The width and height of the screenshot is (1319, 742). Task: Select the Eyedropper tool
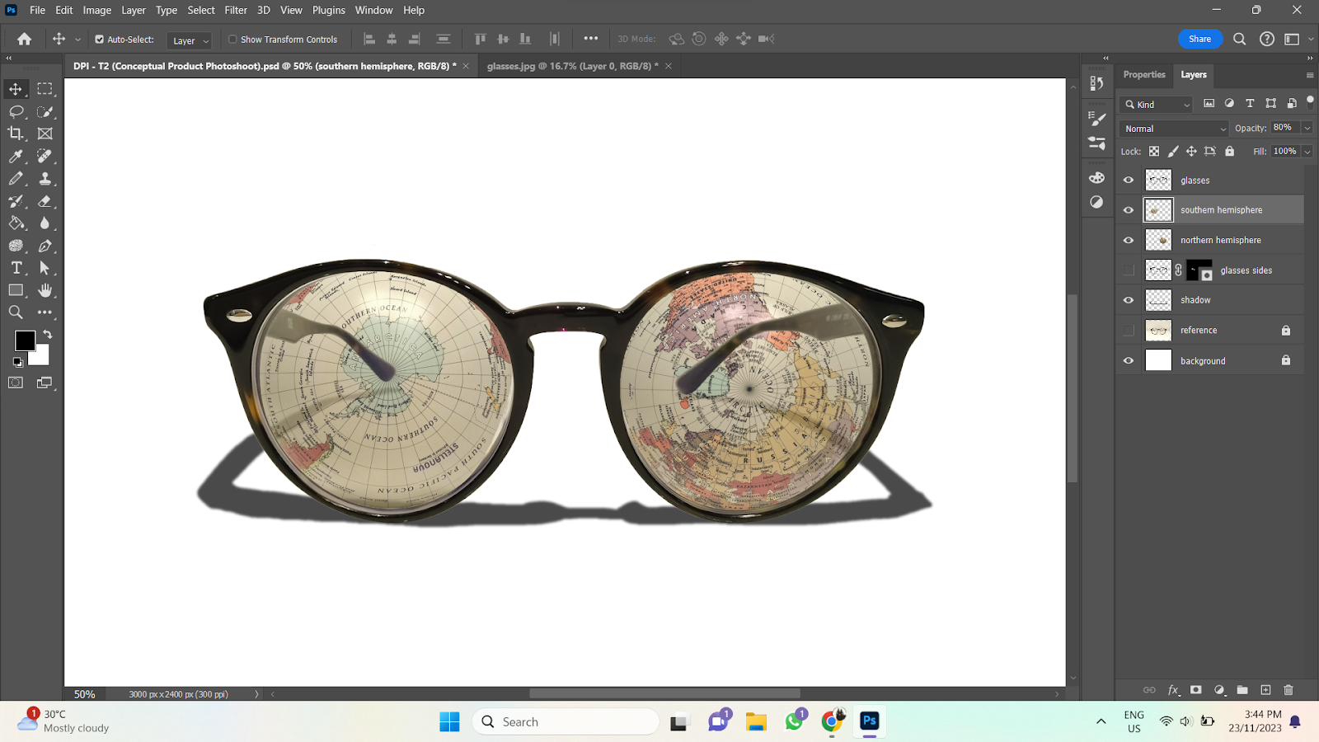(16, 156)
